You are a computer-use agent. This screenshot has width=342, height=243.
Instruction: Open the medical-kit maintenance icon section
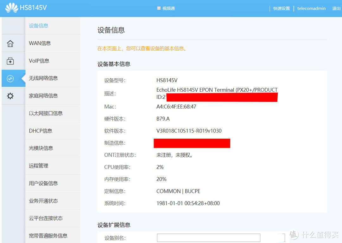pos(10,61)
